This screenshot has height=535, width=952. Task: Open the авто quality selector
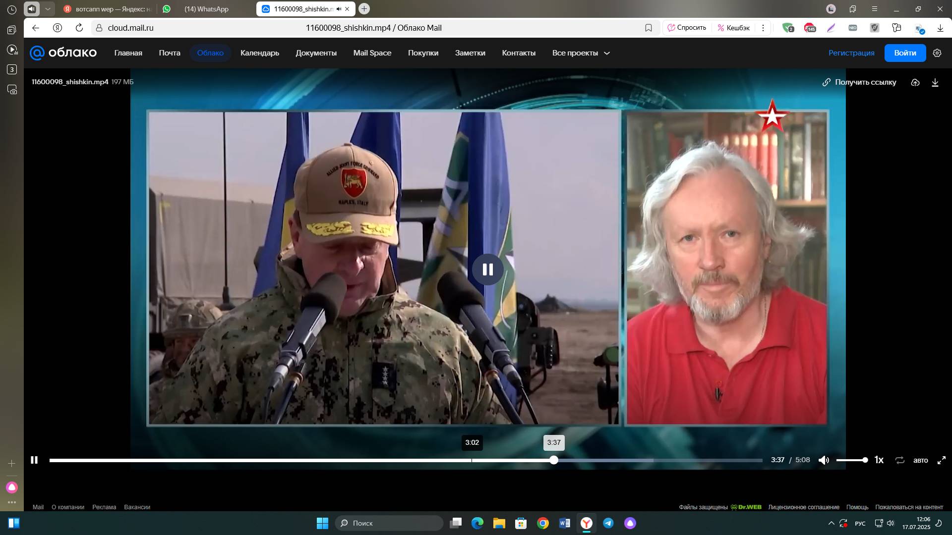pyautogui.click(x=920, y=460)
